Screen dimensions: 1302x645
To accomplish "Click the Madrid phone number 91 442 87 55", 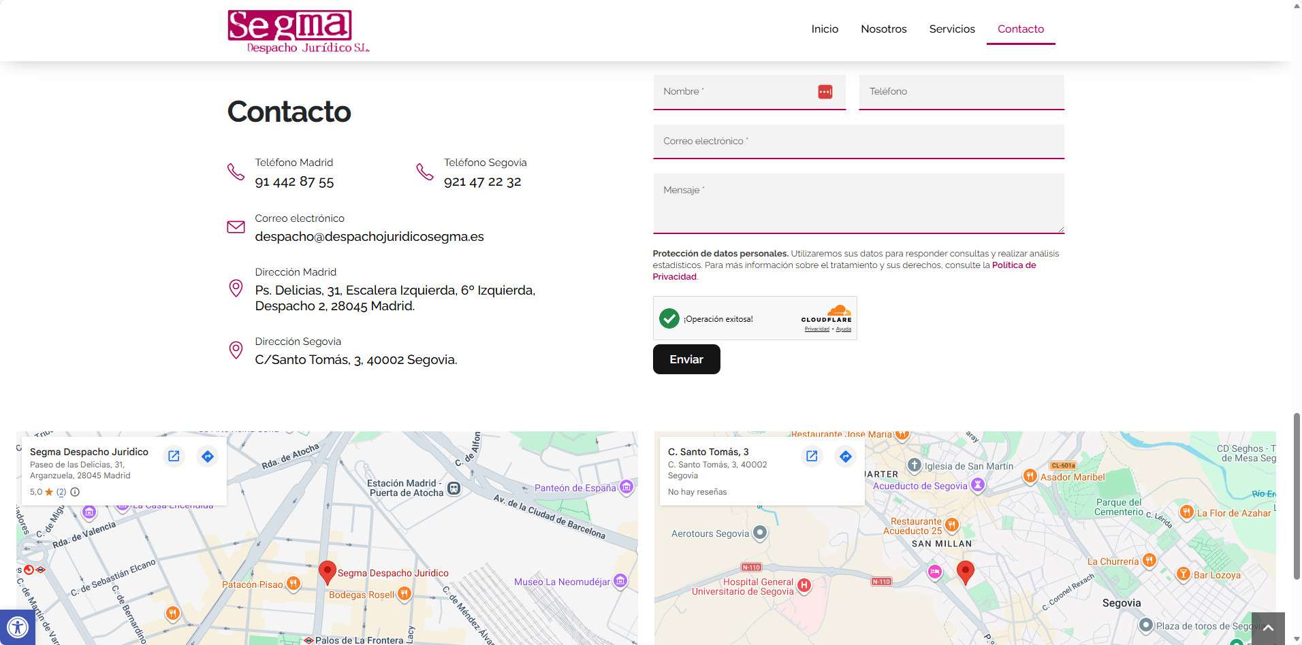I will (294, 182).
